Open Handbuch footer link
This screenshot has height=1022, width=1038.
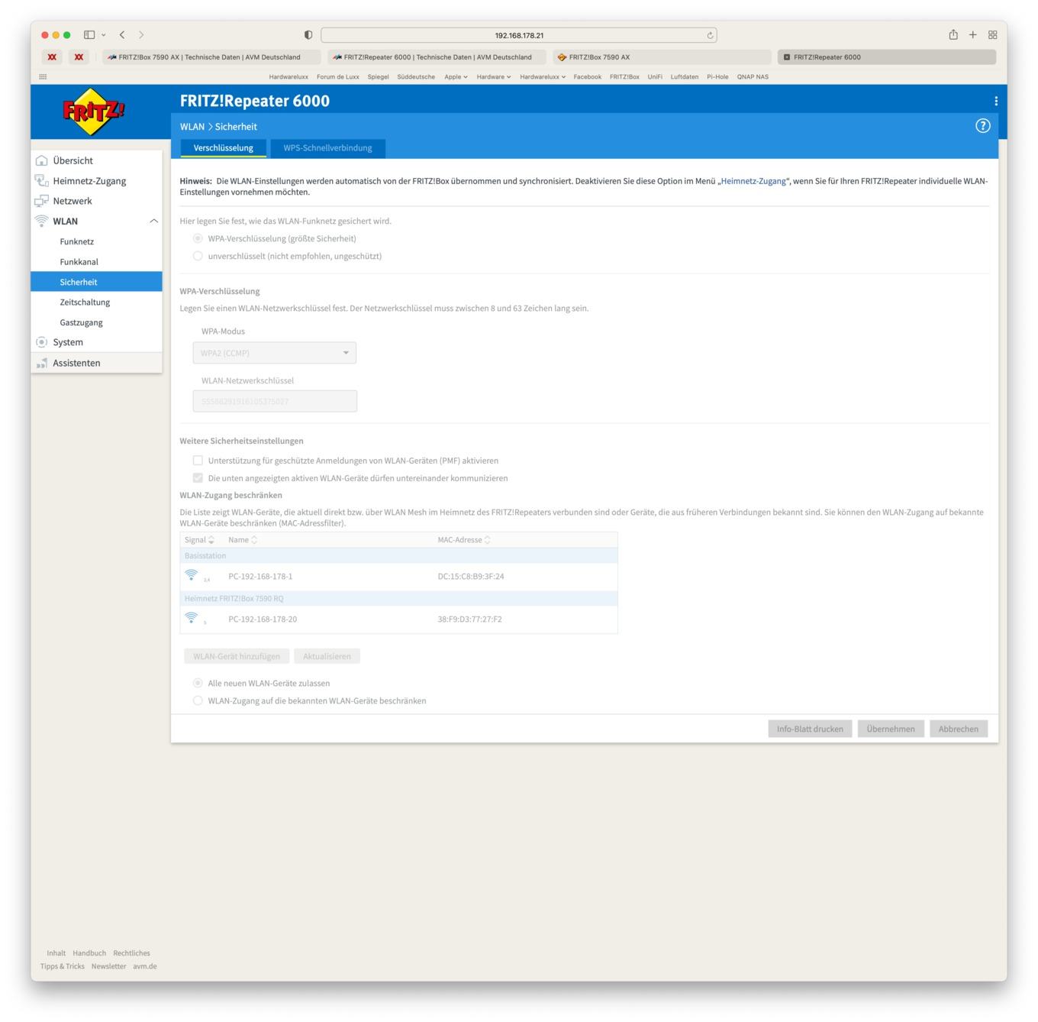pos(89,953)
